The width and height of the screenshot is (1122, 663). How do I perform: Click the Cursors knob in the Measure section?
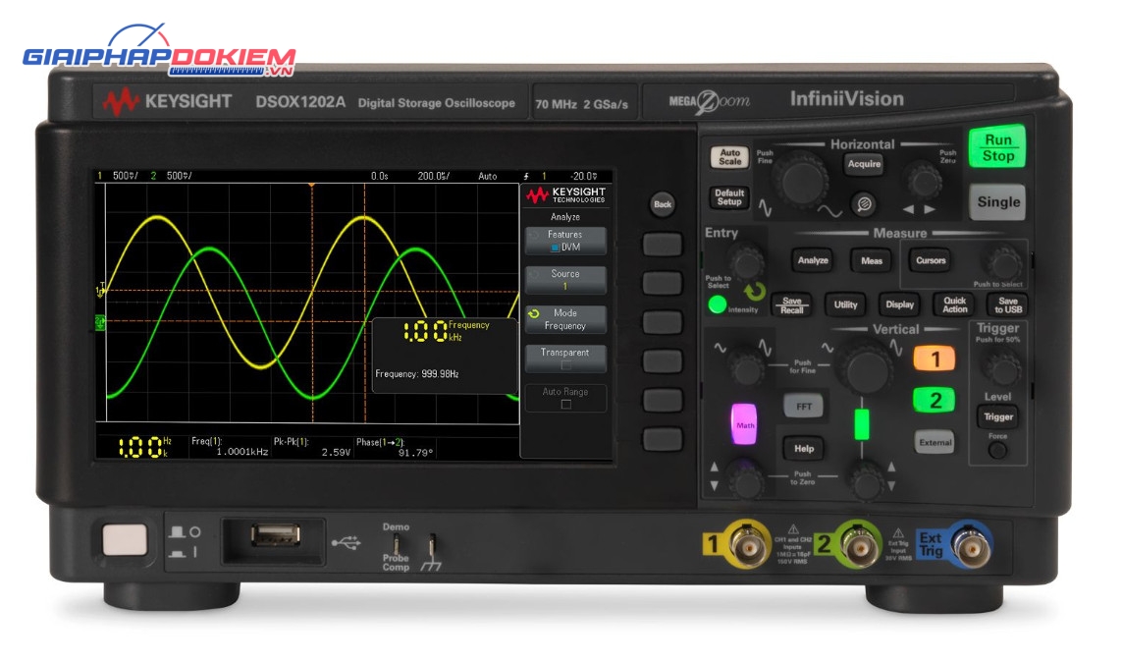click(x=1003, y=261)
